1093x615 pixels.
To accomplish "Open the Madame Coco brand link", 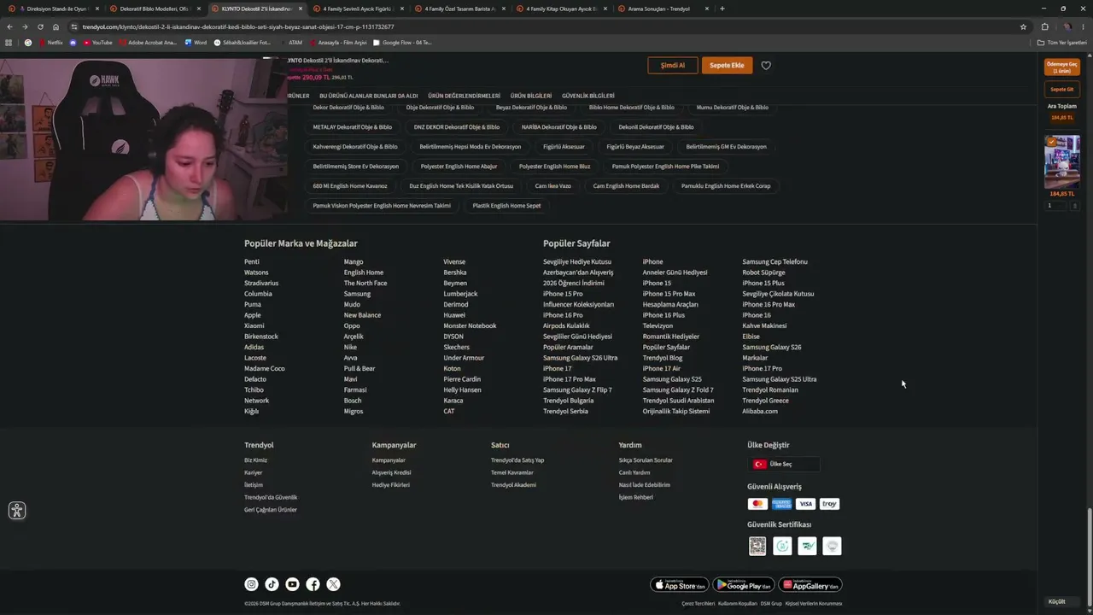I will 265,368.
